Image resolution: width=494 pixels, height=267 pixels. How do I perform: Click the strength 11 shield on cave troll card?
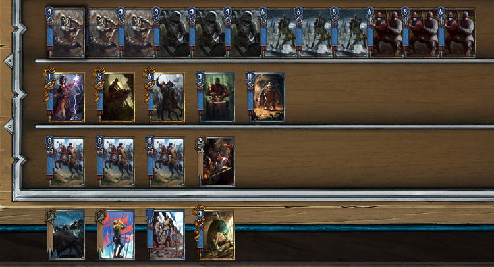tap(250, 77)
